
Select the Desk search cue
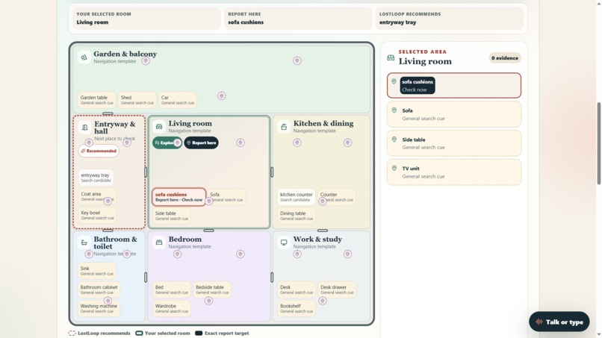[x=296, y=290]
